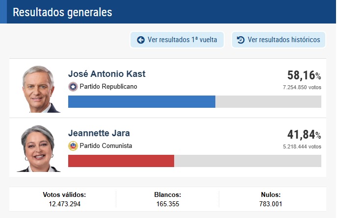Click the history clock icon
This screenshot has width=338, height=218.
tap(240, 40)
